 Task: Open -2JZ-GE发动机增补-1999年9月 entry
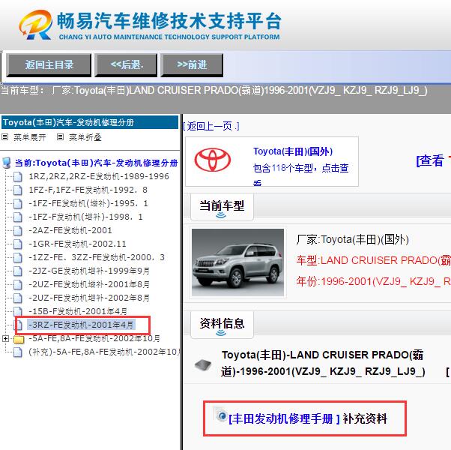pyautogui.click(x=89, y=271)
